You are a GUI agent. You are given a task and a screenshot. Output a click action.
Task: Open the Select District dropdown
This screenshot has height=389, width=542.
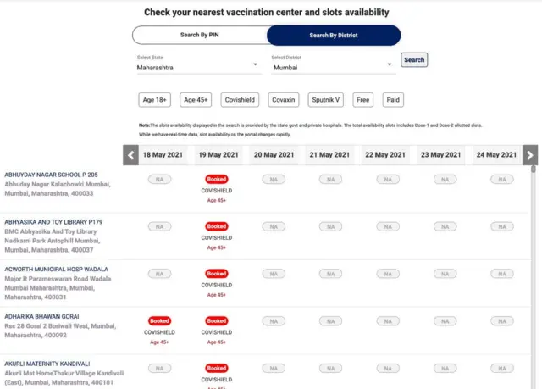[x=333, y=66]
